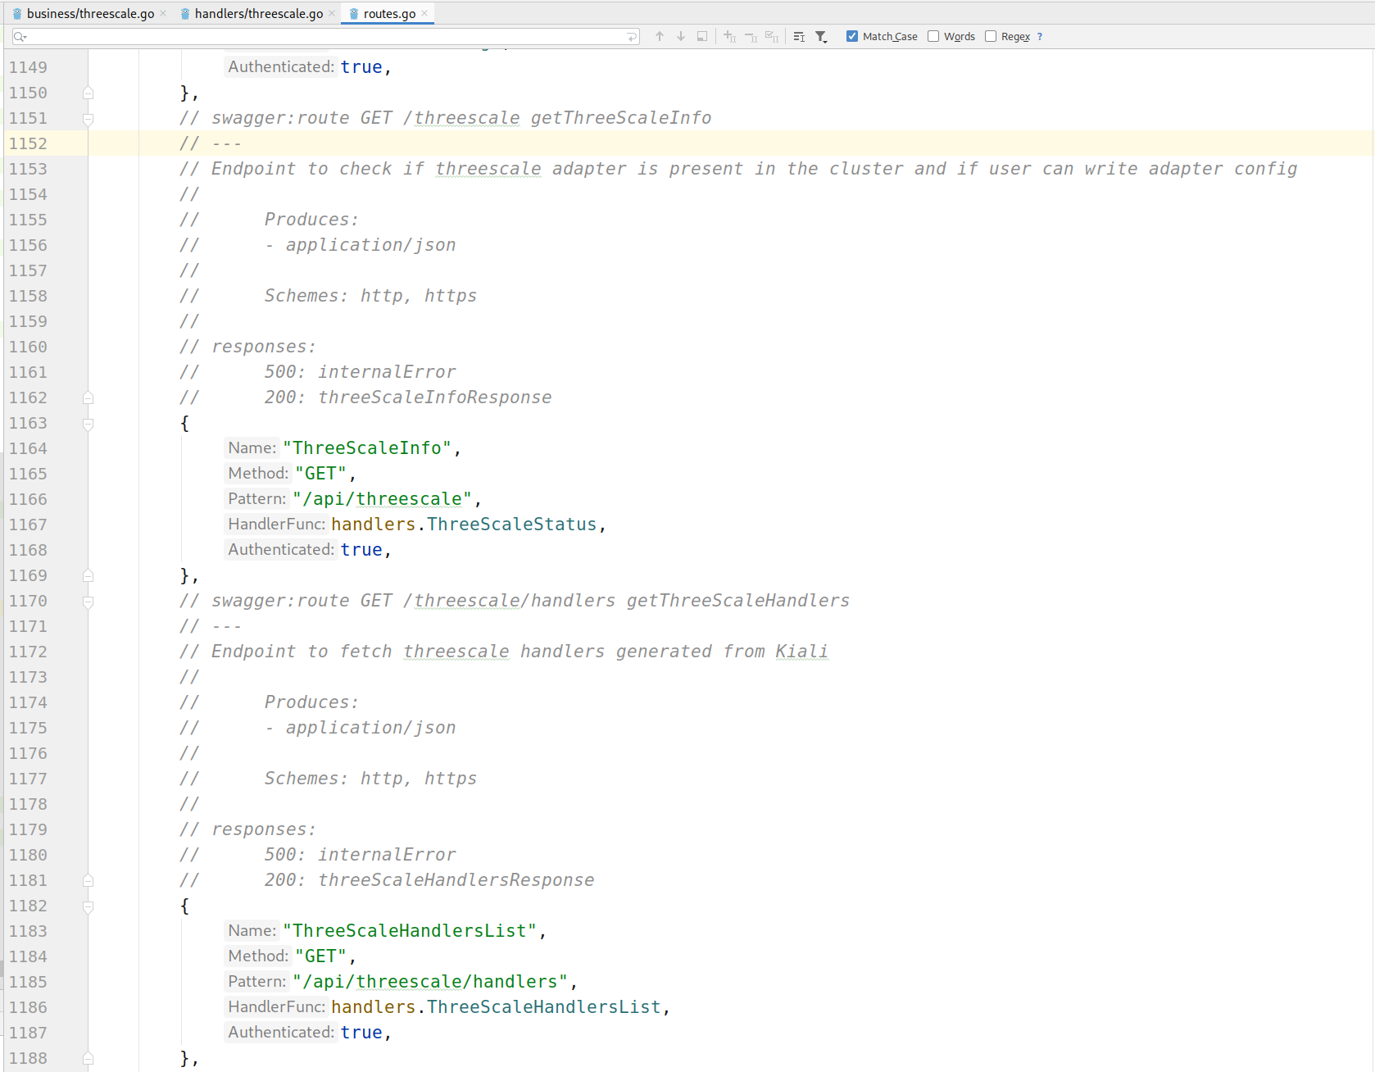The height and width of the screenshot is (1072, 1375).
Task: Click the select all occurrences icon
Action: pyautogui.click(x=702, y=36)
